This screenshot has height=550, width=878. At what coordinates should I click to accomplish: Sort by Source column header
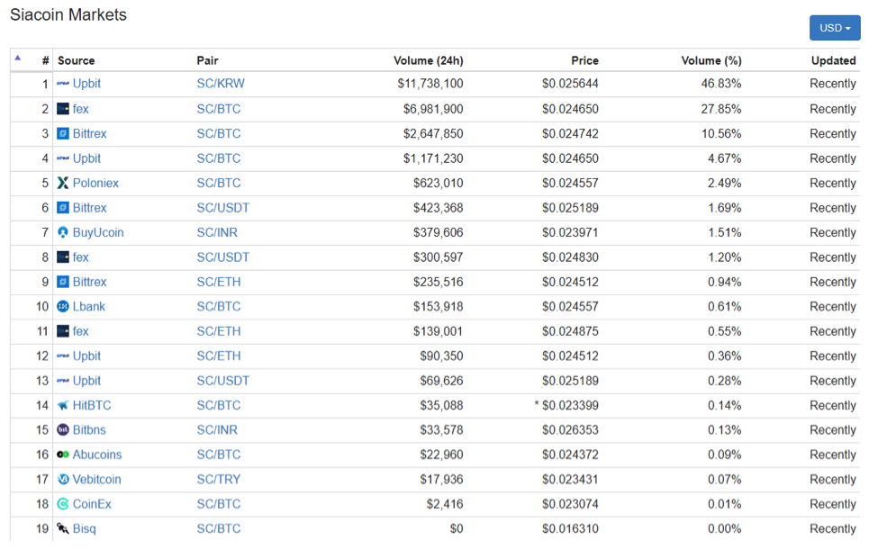(77, 60)
